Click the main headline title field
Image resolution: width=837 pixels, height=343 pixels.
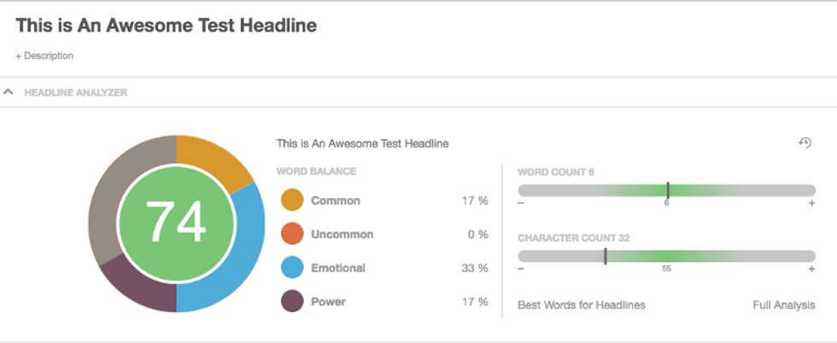(167, 26)
